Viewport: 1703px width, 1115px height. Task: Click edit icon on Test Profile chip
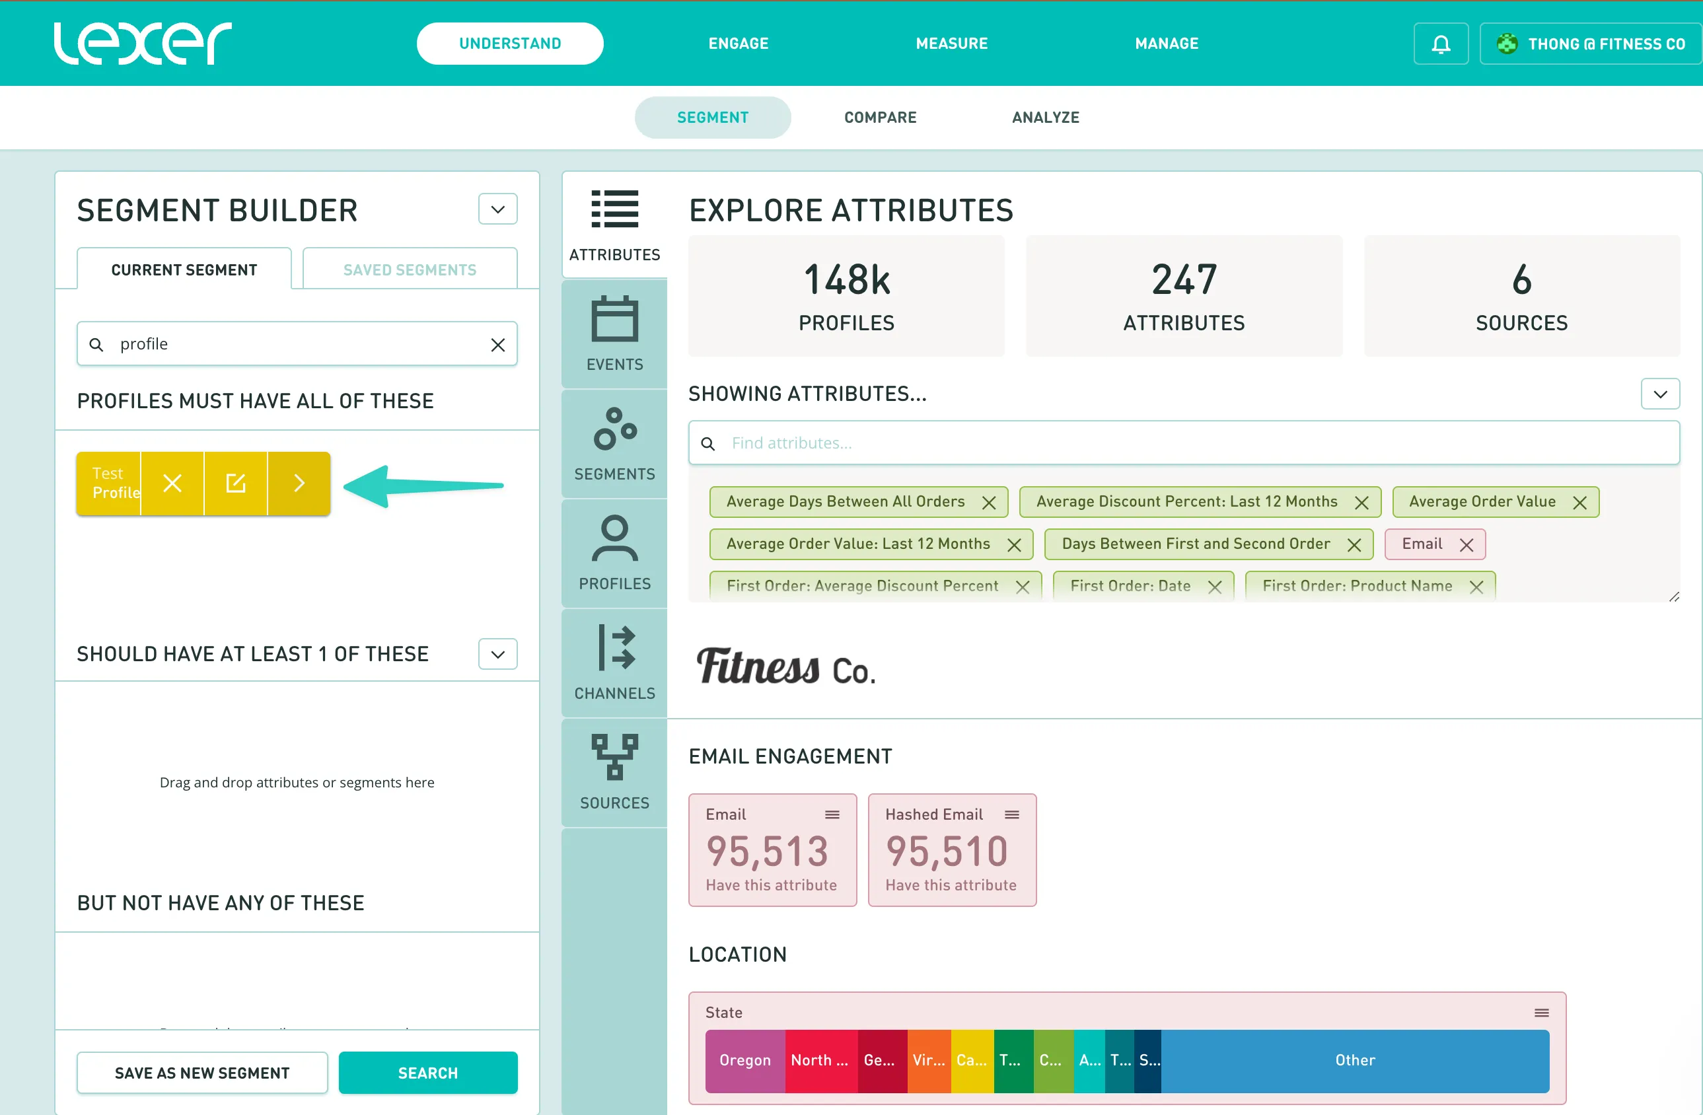(x=235, y=483)
